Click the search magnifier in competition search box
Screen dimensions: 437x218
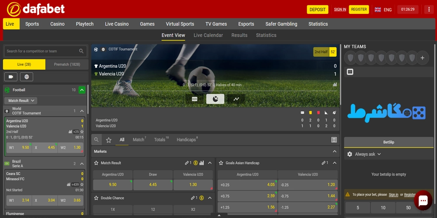(x=81, y=51)
